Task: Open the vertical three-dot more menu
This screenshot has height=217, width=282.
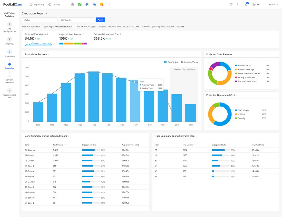Action: [109, 5]
